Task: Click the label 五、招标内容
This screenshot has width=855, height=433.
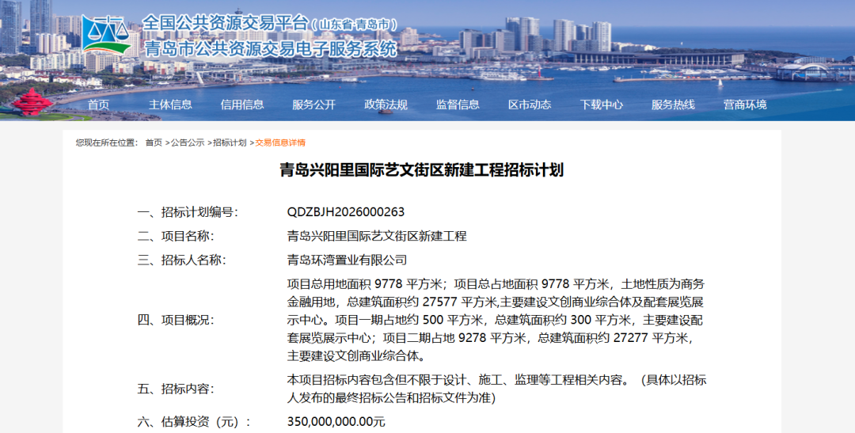Action: [x=176, y=389]
